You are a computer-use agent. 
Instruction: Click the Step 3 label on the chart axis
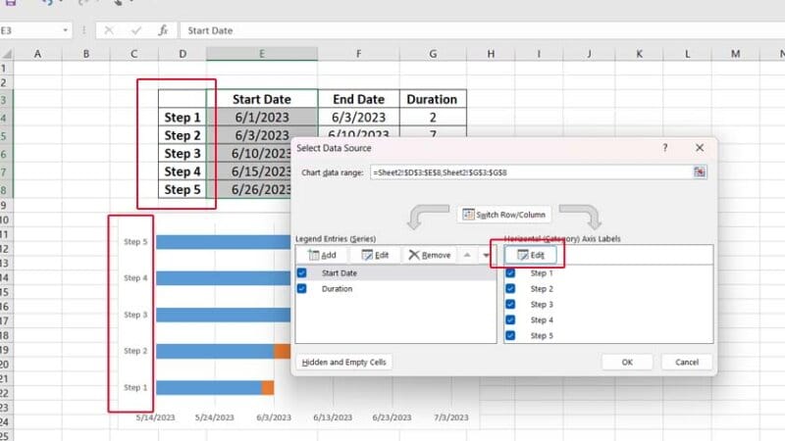pos(135,315)
